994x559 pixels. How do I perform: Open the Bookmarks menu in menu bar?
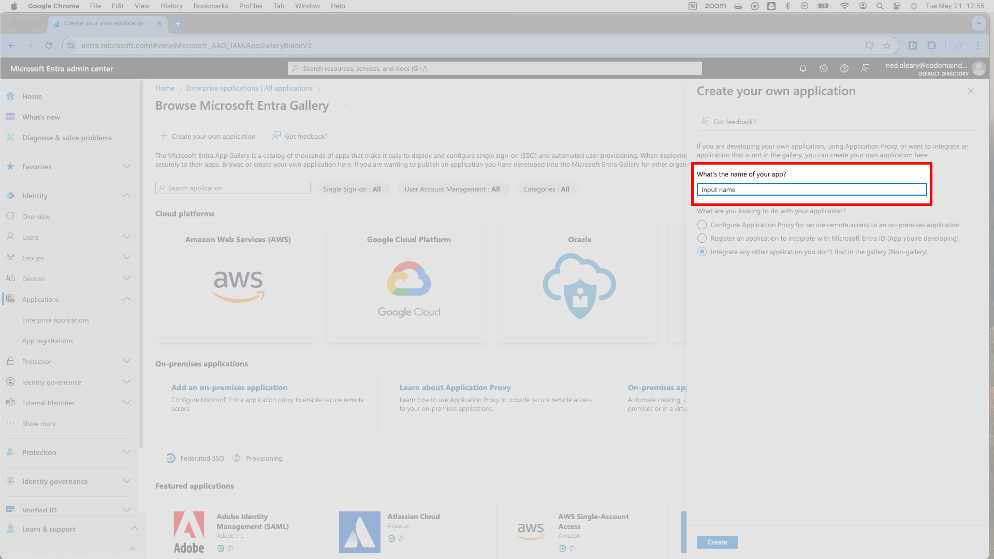point(211,6)
